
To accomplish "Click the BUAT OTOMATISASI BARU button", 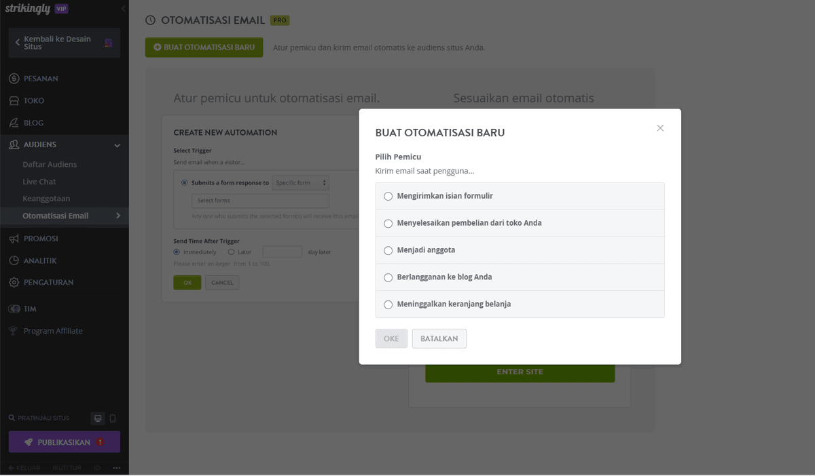I will tap(204, 47).
